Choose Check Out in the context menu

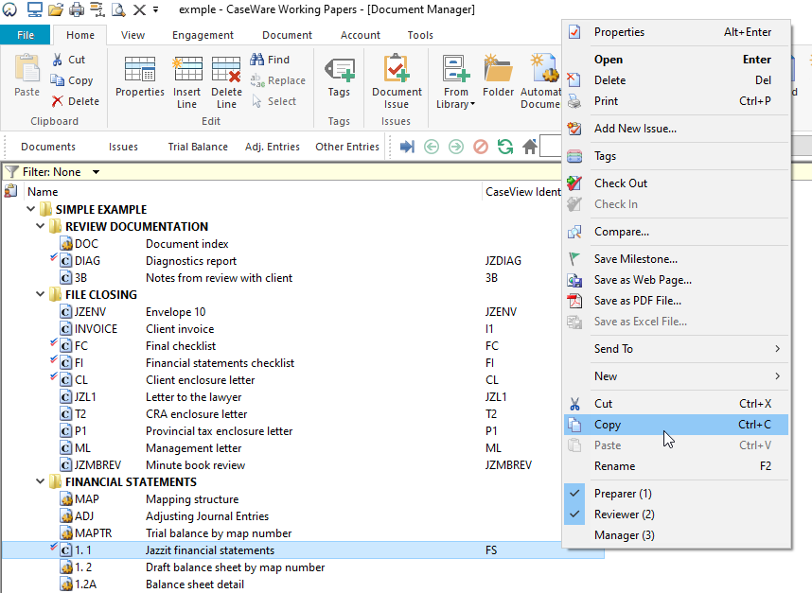tap(677, 183)
